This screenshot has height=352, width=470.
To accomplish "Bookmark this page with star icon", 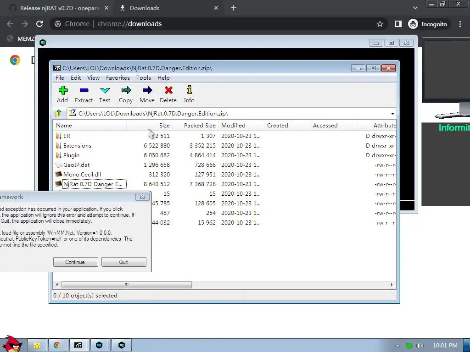I will click(x=380, y=24).
